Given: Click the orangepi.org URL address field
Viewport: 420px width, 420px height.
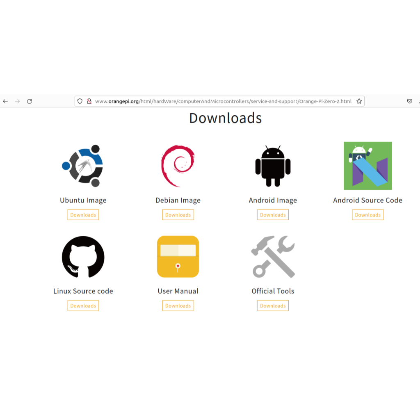Looking at the screenshot, I should pos(223,101).
